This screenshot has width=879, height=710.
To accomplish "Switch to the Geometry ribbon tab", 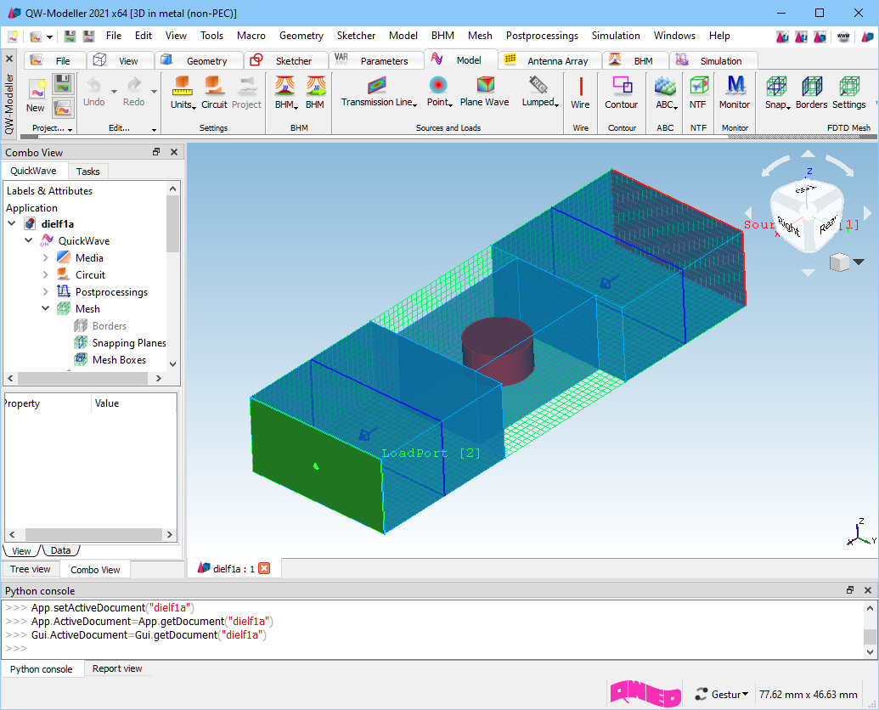I will (x=199, y=60).
